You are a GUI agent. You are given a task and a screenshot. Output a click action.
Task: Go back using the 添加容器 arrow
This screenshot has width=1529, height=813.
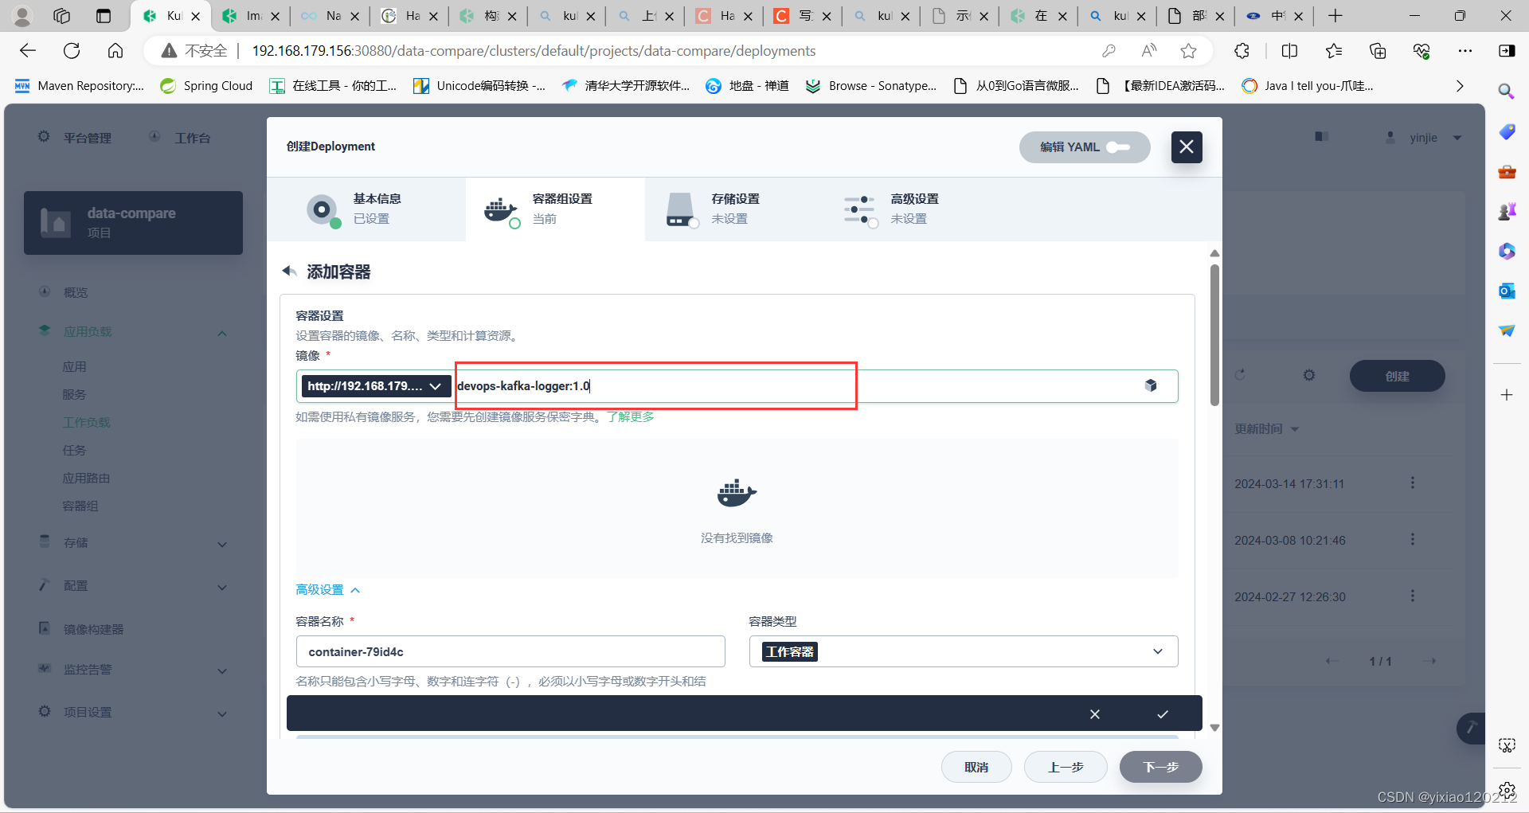coord(289,272)
